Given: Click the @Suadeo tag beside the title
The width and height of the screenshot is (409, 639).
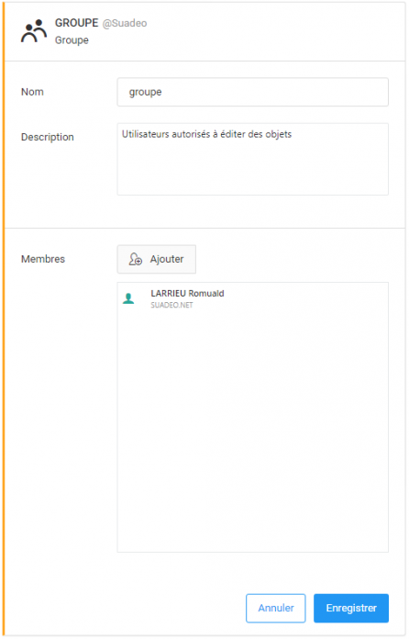Looking at the screenshot, I should [125, 23].
